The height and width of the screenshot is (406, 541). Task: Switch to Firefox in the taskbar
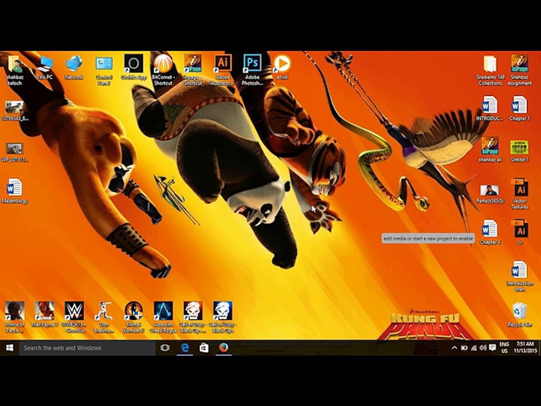[224, 348]
